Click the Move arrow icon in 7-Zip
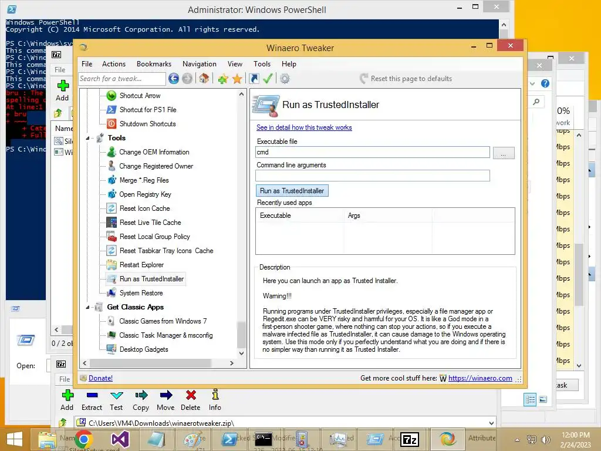This screenshot has height=451, width=601. 166,395
